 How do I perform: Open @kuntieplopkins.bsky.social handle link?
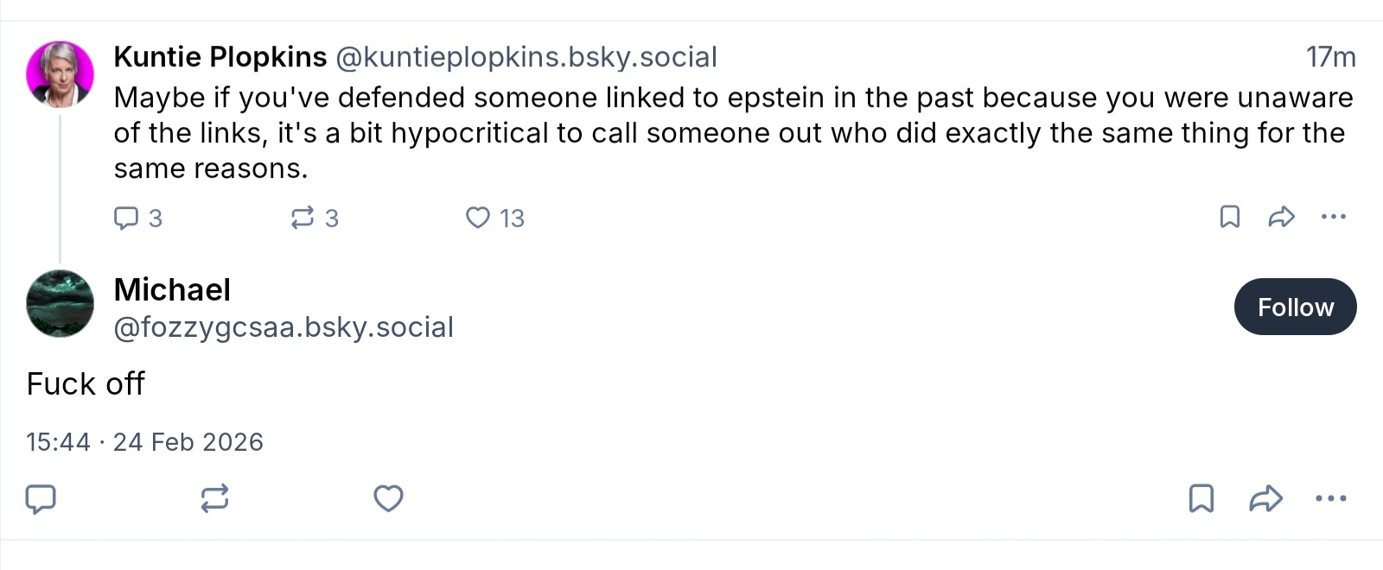(526, 57)
